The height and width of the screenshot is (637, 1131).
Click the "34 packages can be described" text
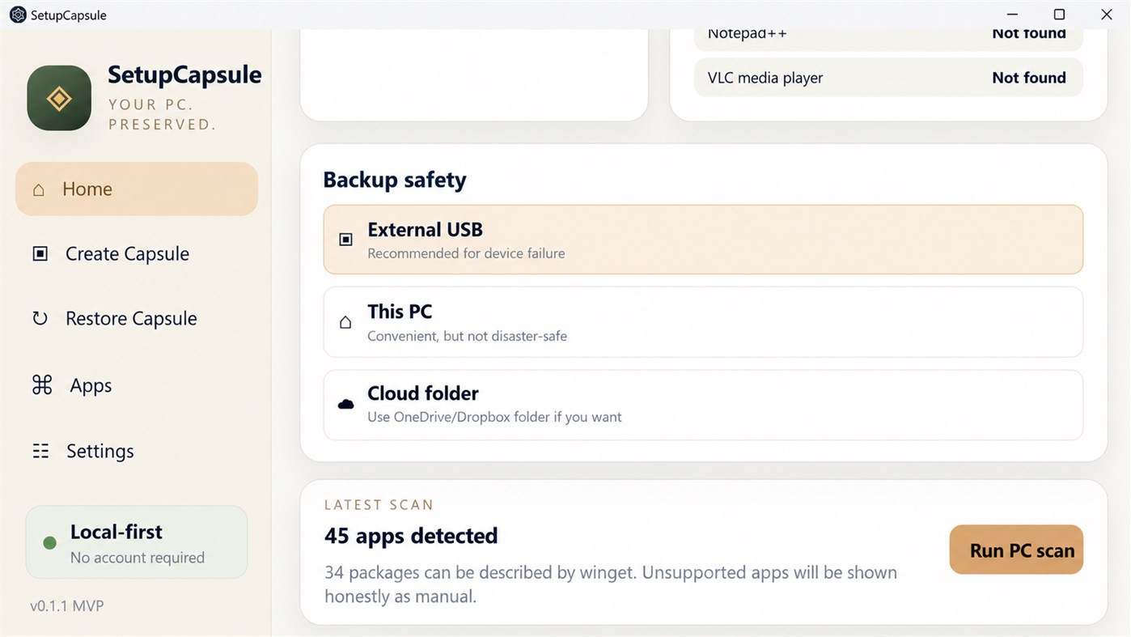pos(611,584)
